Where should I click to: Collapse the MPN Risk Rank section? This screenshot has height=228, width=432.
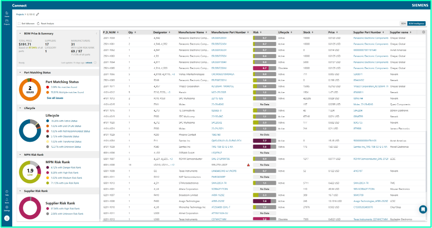20,155
